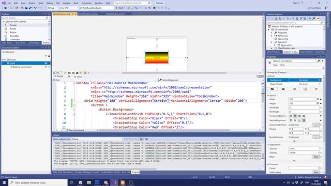Open the Analyze menu
This screenshot has width=331, height=186.
click(x=67, y=3)
